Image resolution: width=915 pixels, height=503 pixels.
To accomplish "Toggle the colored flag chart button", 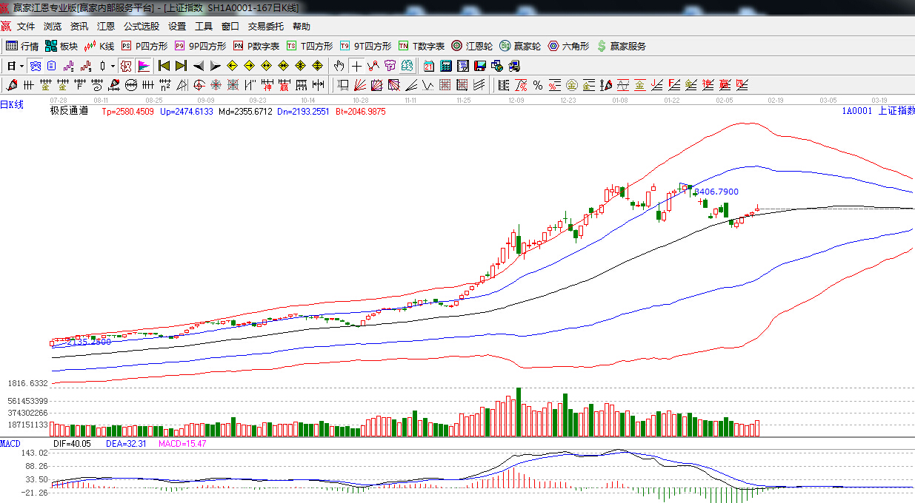I will 143,66.
